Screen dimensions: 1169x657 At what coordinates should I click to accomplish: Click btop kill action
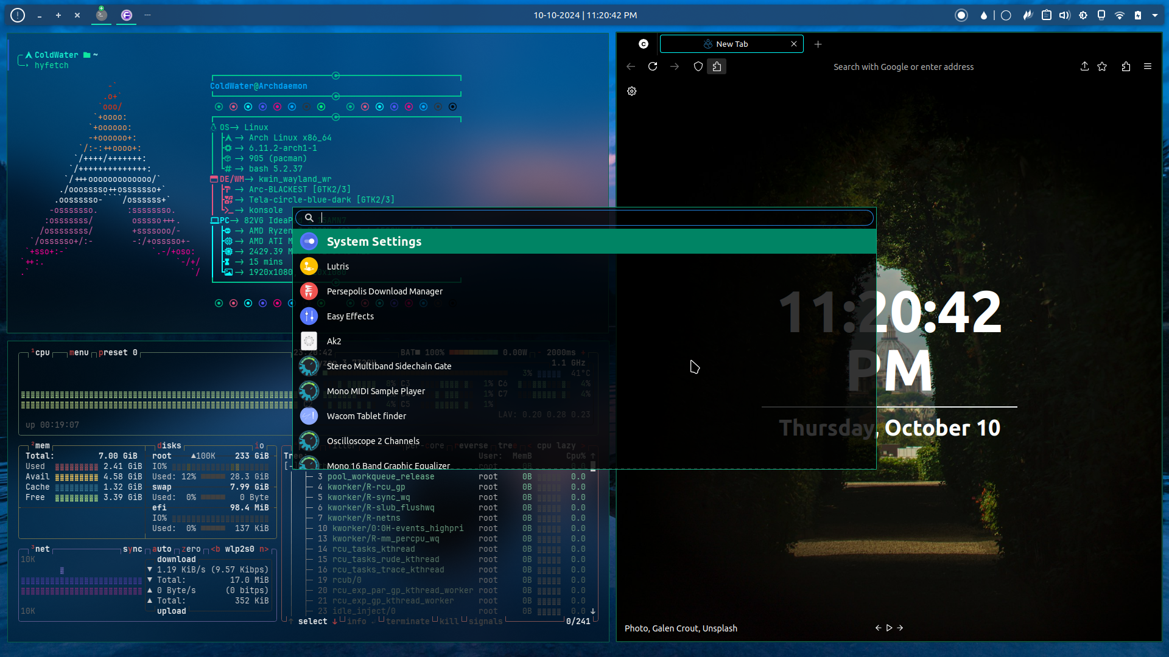click(449, 622)
